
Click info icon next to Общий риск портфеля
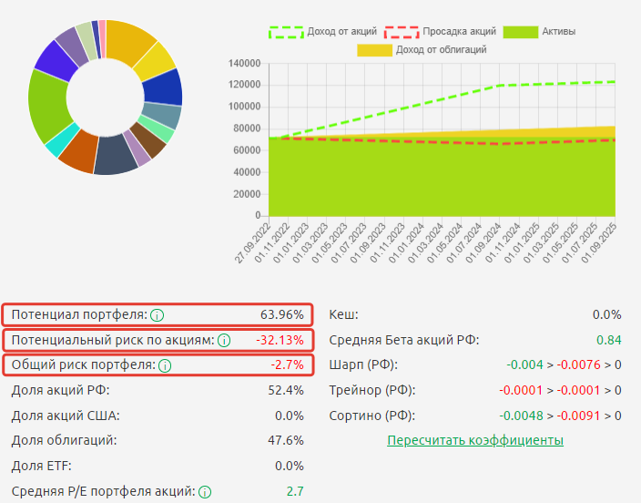click(165, 366)
